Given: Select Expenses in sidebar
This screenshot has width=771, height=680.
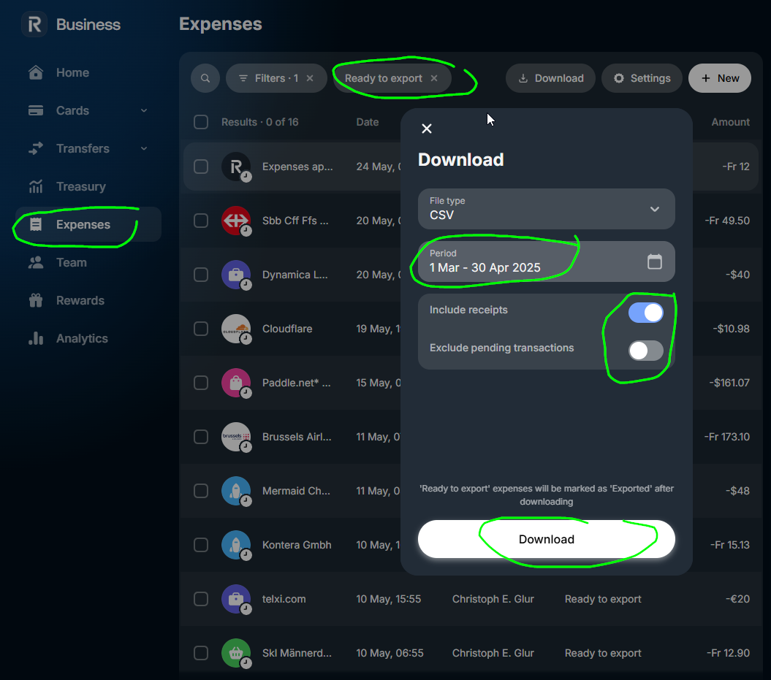Looking at the screenshot, I should (88, 224).
